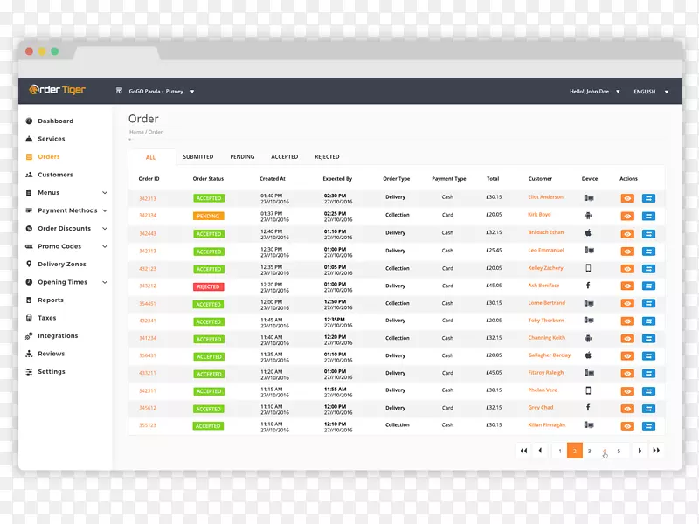
Task: Switch to the PENDING tab
Action: (242, 157)
